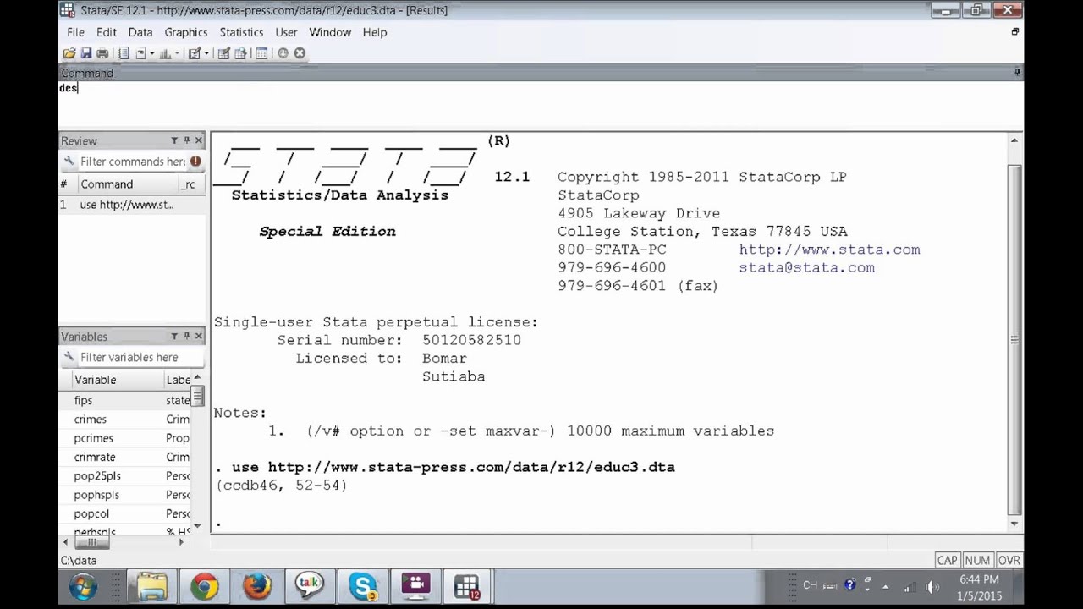
Task: Click the wrench icon beside Filter variables
Action: click(x=69, y=357)
